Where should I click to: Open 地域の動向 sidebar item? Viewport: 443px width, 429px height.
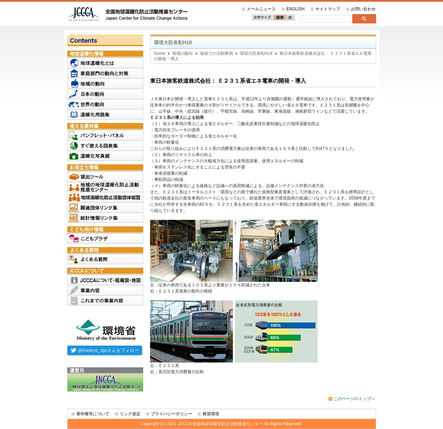click(x=105, y=84)
